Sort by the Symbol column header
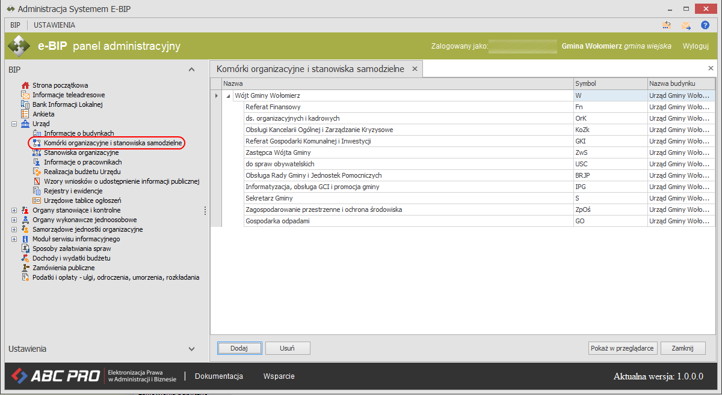This screenshot has width=722, height=395. tap(610, 84)
